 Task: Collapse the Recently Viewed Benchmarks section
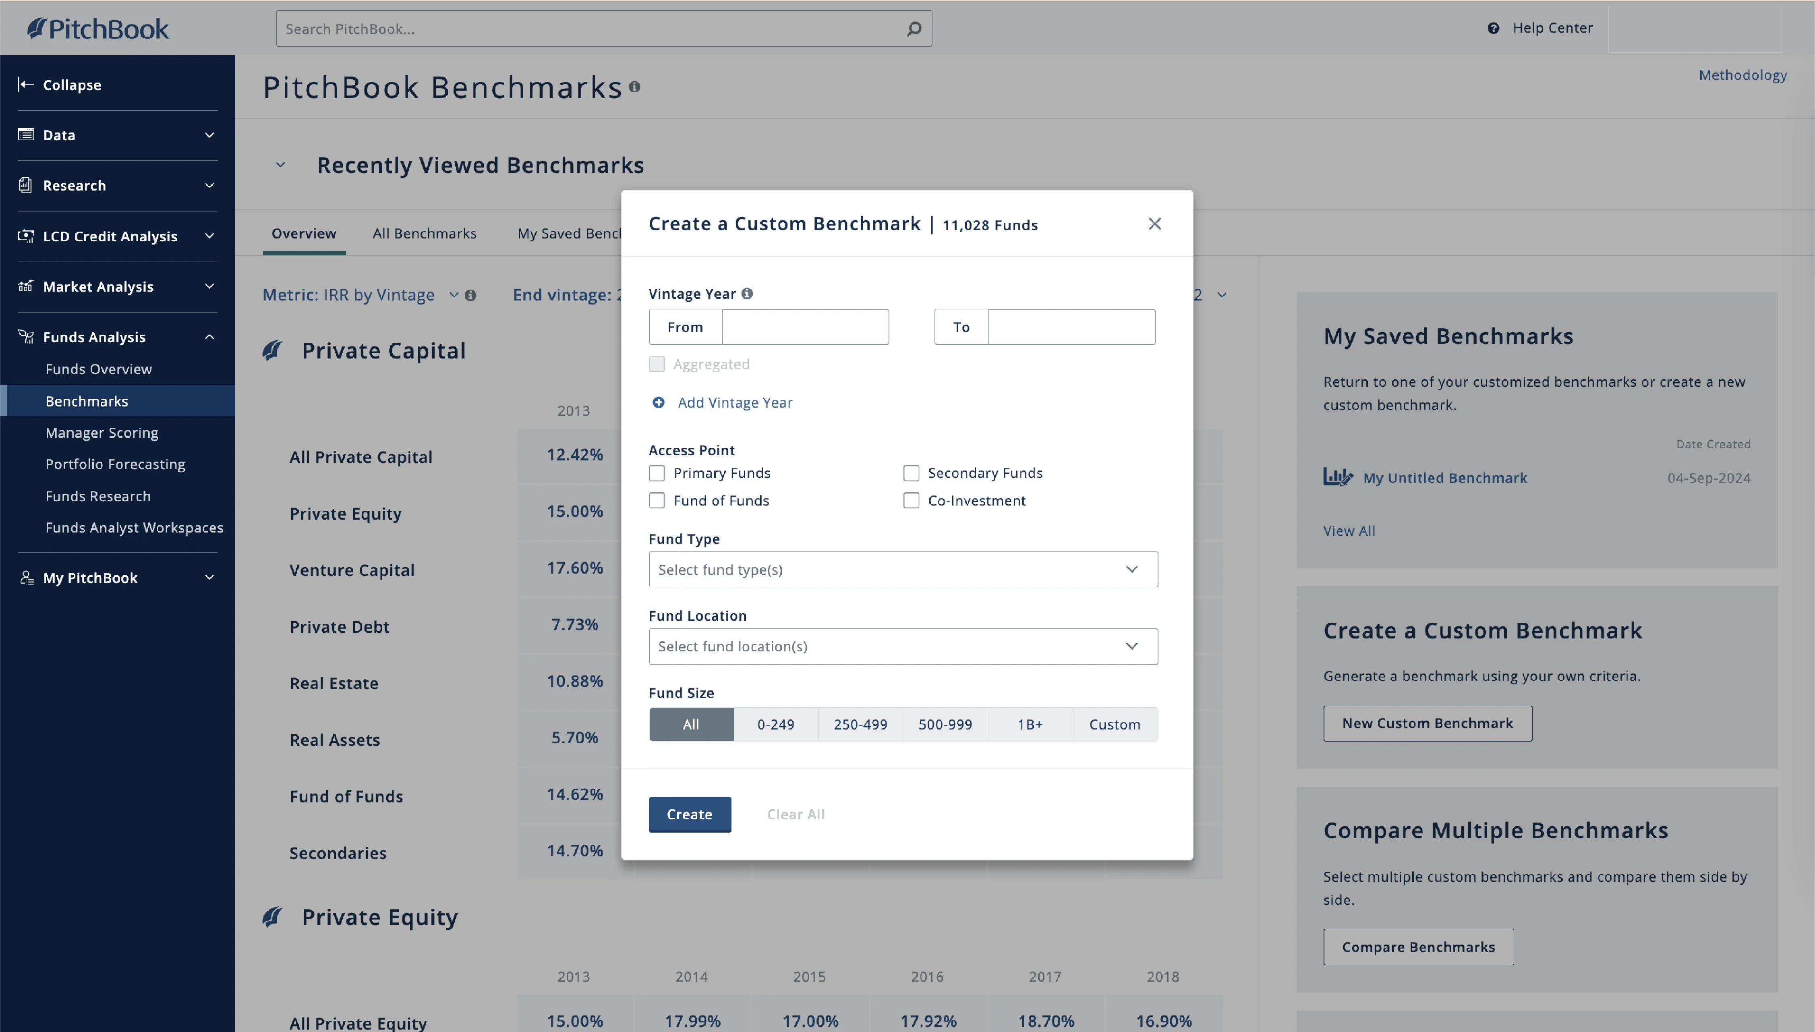tap(281, 165)
